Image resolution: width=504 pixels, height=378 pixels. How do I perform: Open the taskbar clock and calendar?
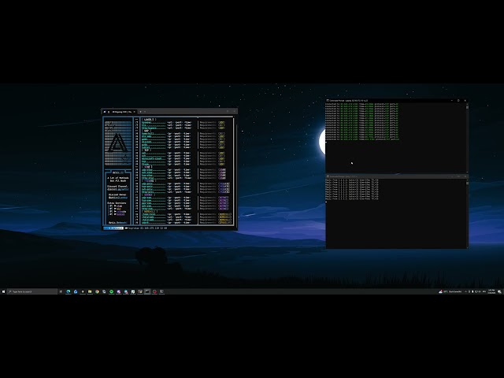point(491,291)
